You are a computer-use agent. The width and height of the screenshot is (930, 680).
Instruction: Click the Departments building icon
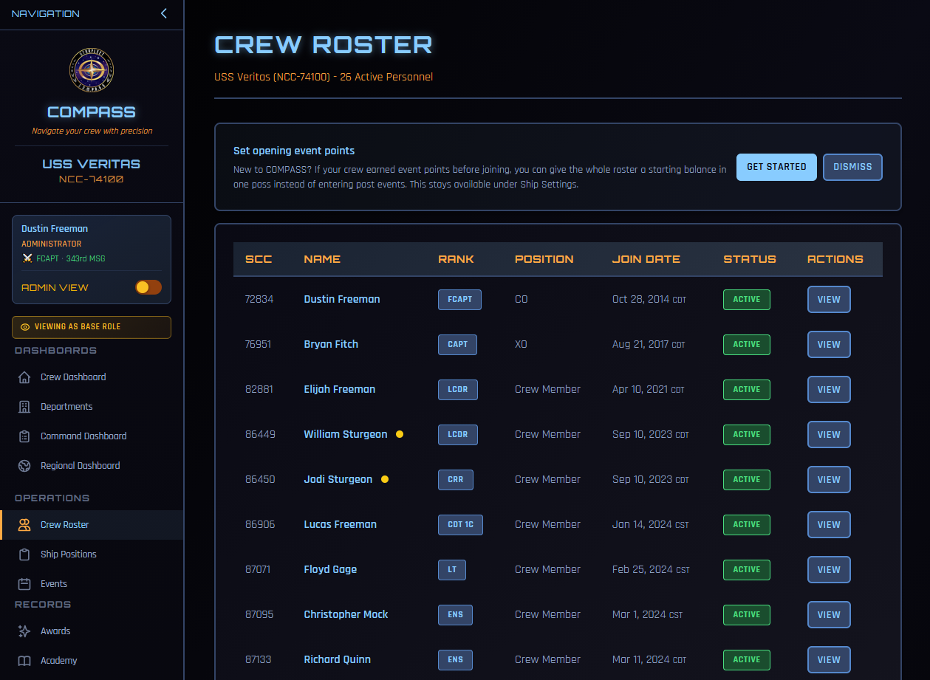(24, 407)
